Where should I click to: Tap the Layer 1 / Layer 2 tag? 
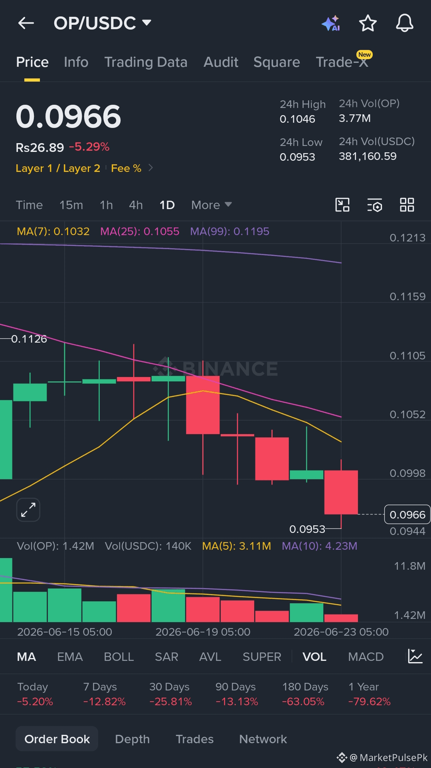58,168
